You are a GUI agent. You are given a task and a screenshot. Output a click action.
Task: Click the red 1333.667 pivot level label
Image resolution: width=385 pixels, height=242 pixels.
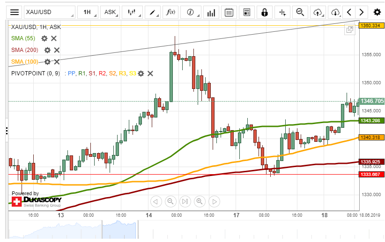click(x=370, y=175)
